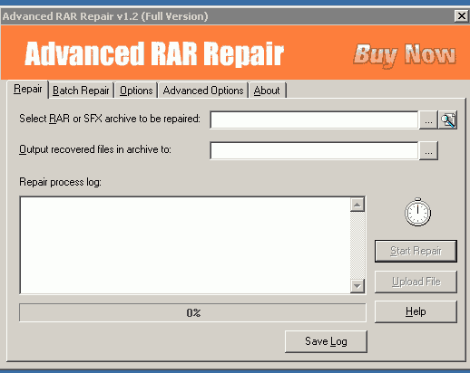Switch to Advanced Options tab

coord(203,91)
